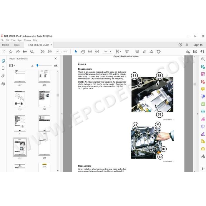Zoom out with minus icon
This screenshot has width=206, height=206.
(90, 51)
